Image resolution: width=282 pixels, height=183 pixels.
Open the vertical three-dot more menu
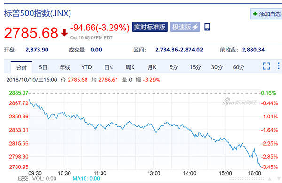279,66
